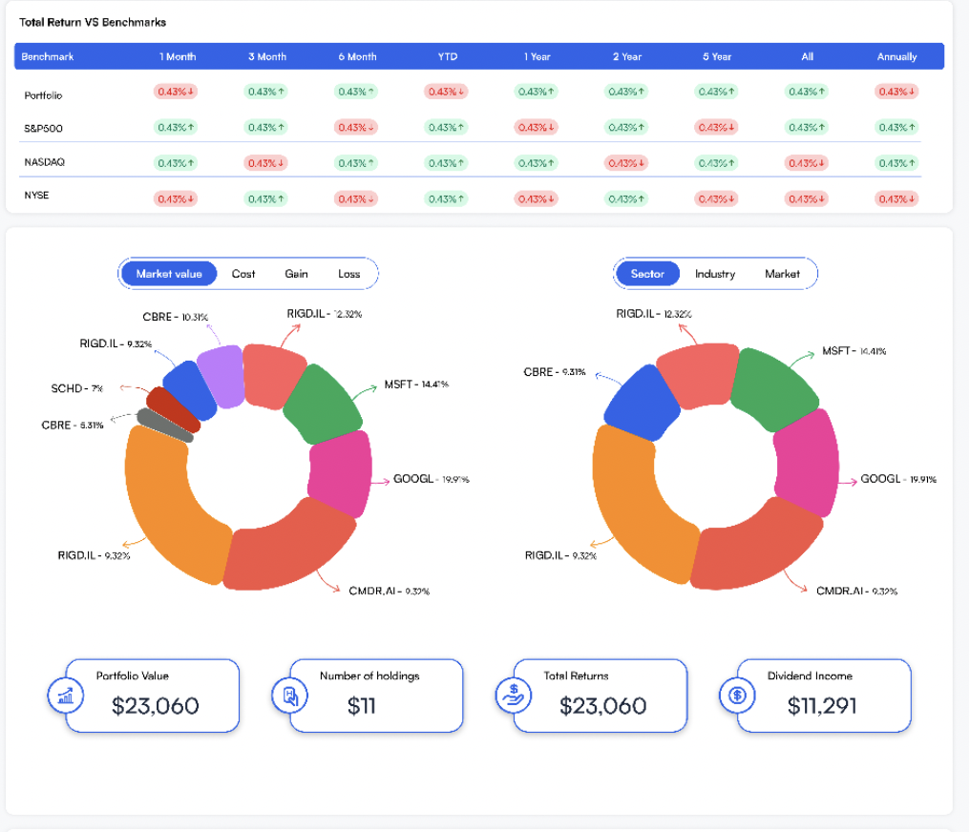Switch to the Market tab
The height and width of the screenshot is (832, 970).
[x=782, y=274]
